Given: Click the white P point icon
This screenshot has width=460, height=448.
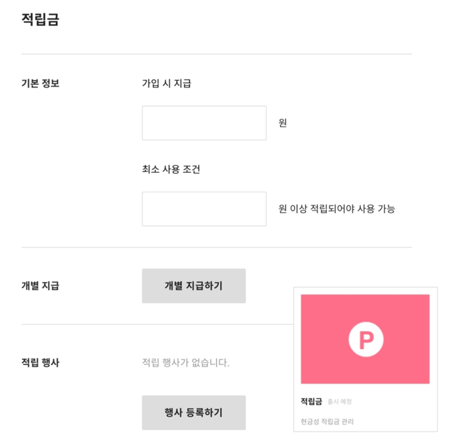Looking at the screenshot, I should tap(366, 339).
